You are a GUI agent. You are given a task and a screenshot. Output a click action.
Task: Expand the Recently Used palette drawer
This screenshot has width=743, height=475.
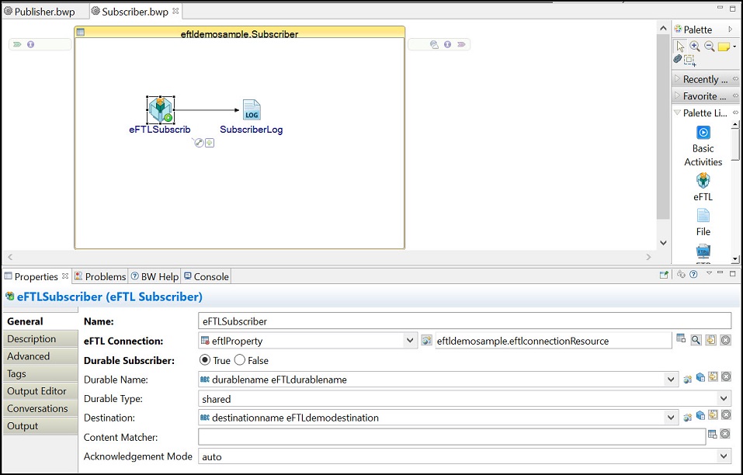pyautogui.click(x=705, y=79)
